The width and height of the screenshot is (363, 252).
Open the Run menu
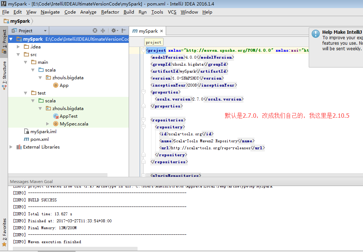[143, 12]
